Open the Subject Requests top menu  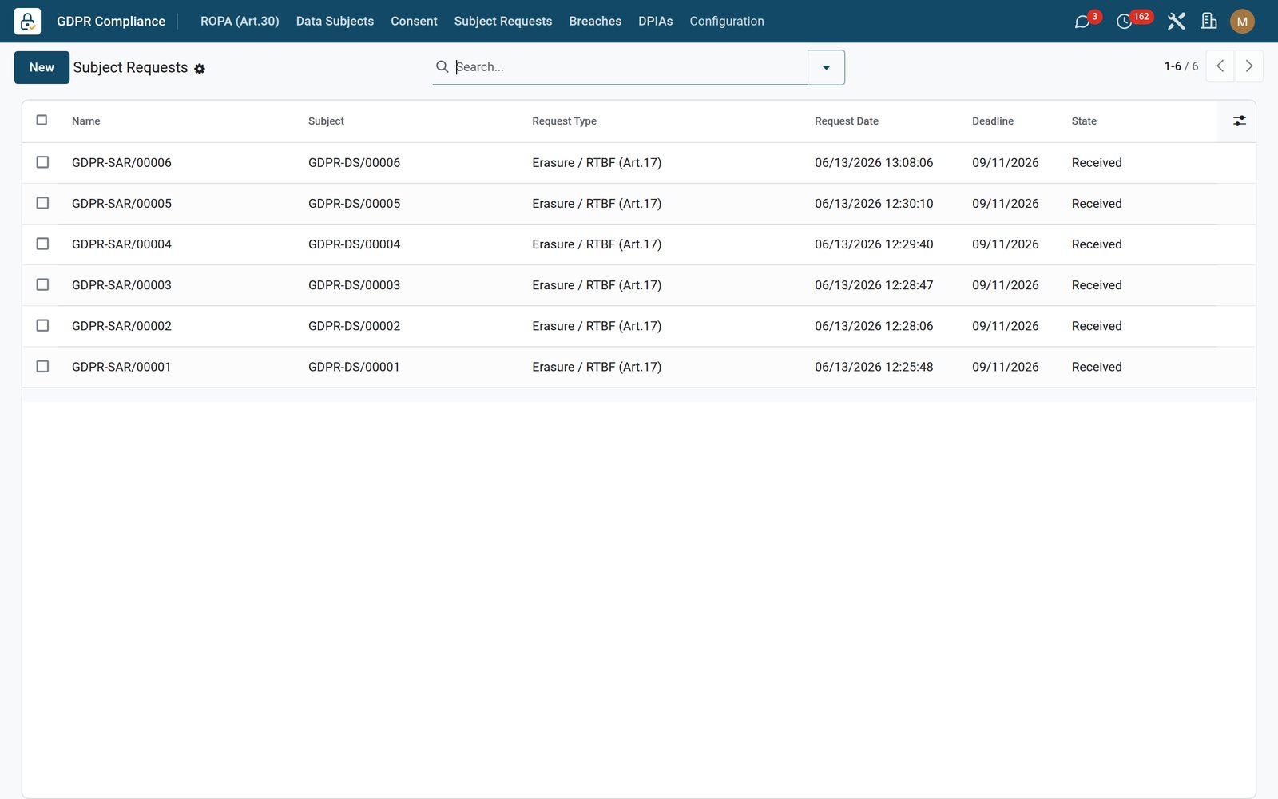point(503,21)
